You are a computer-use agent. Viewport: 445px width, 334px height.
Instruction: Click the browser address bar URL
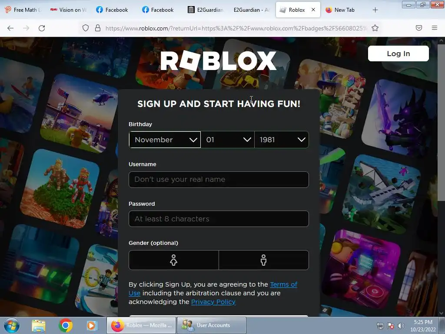point(236,28)
